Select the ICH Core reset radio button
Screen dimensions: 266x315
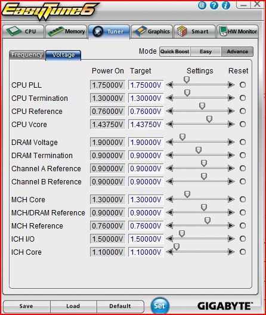point(243,252)
